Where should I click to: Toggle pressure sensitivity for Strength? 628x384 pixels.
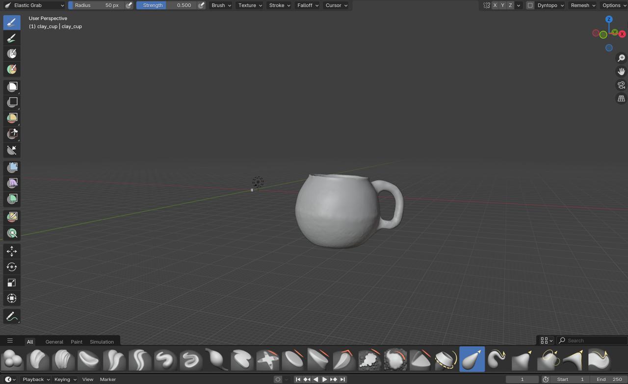pos(201,5)
